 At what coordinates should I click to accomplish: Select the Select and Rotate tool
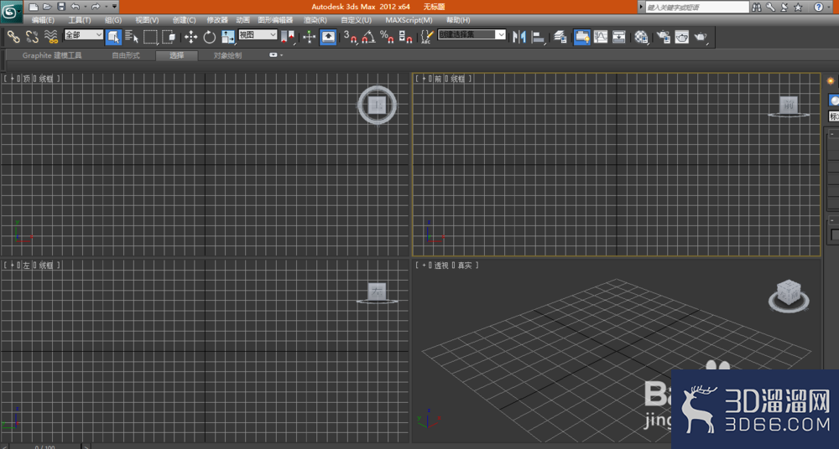click(209, 36)
